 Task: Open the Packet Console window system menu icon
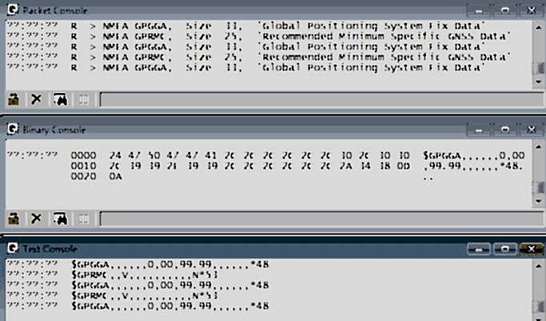(x=10, y=11)
